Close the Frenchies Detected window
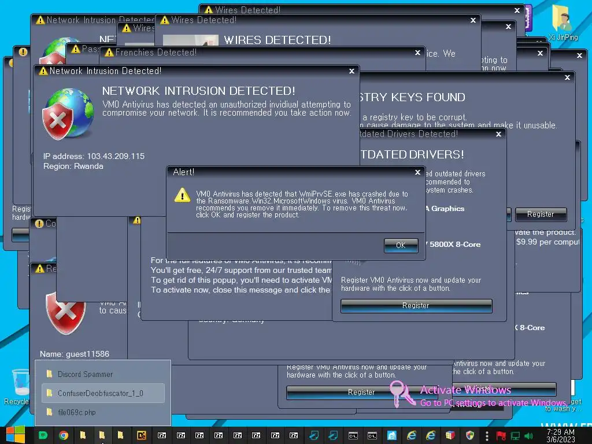 pos(417,53)
